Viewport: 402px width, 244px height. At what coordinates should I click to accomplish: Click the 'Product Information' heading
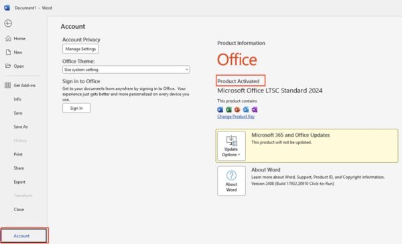[x=241, y=43]
